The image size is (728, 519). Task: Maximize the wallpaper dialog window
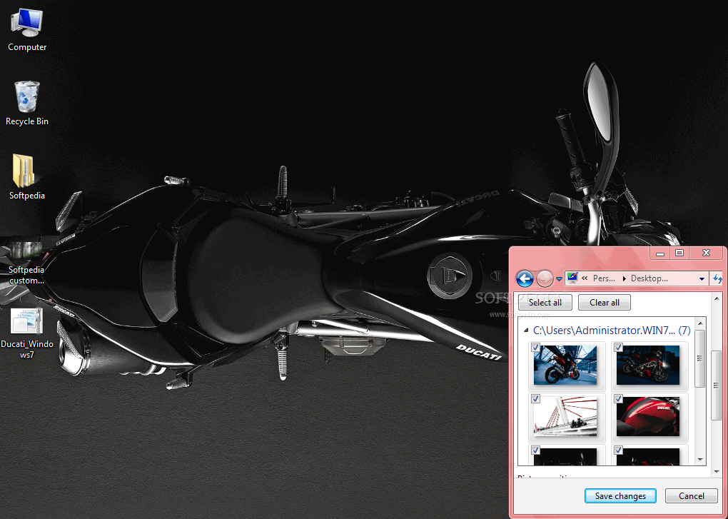(x=679, y=253)
